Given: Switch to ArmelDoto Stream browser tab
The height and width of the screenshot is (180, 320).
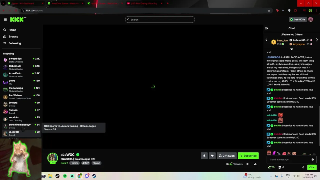Looking at the screenshot, I should pos(65,3).
